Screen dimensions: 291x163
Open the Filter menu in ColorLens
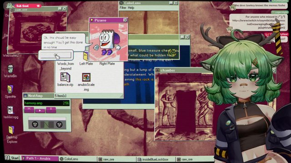click(123, 8)
